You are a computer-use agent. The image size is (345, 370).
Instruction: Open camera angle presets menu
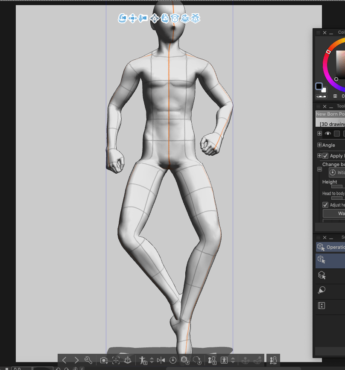click(x=104, y=360)
